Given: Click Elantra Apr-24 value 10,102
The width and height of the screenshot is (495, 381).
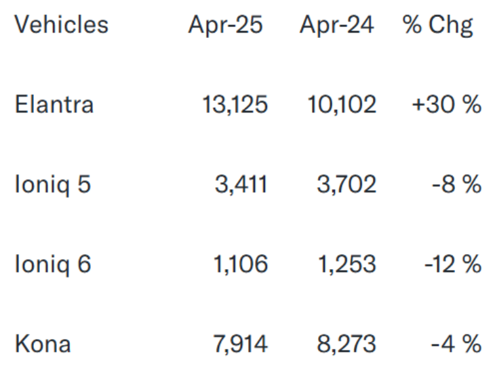Looking at the screenshot, I should click(x=341, y=104).
